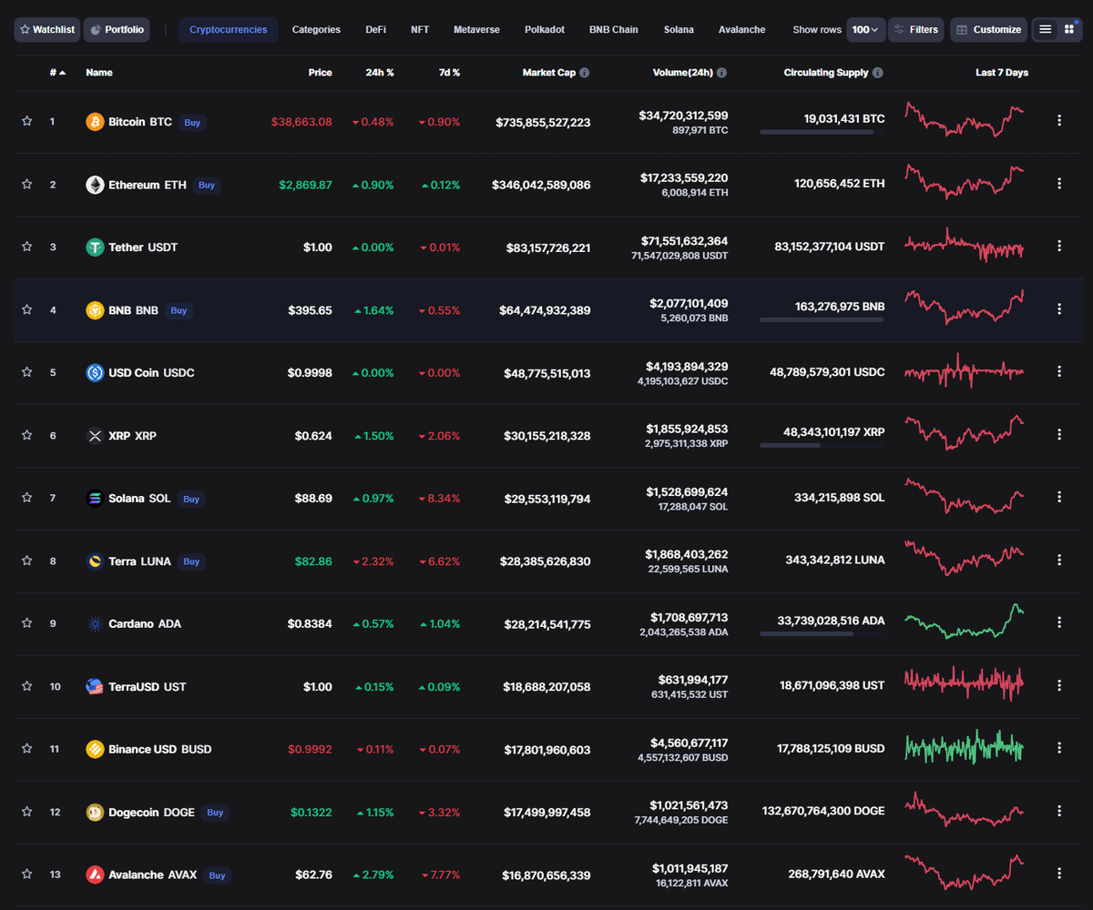Open Market Cap info tooltip icon
Image resolution: width=1093 pixels, height=910 pixels.
(584, 73)
